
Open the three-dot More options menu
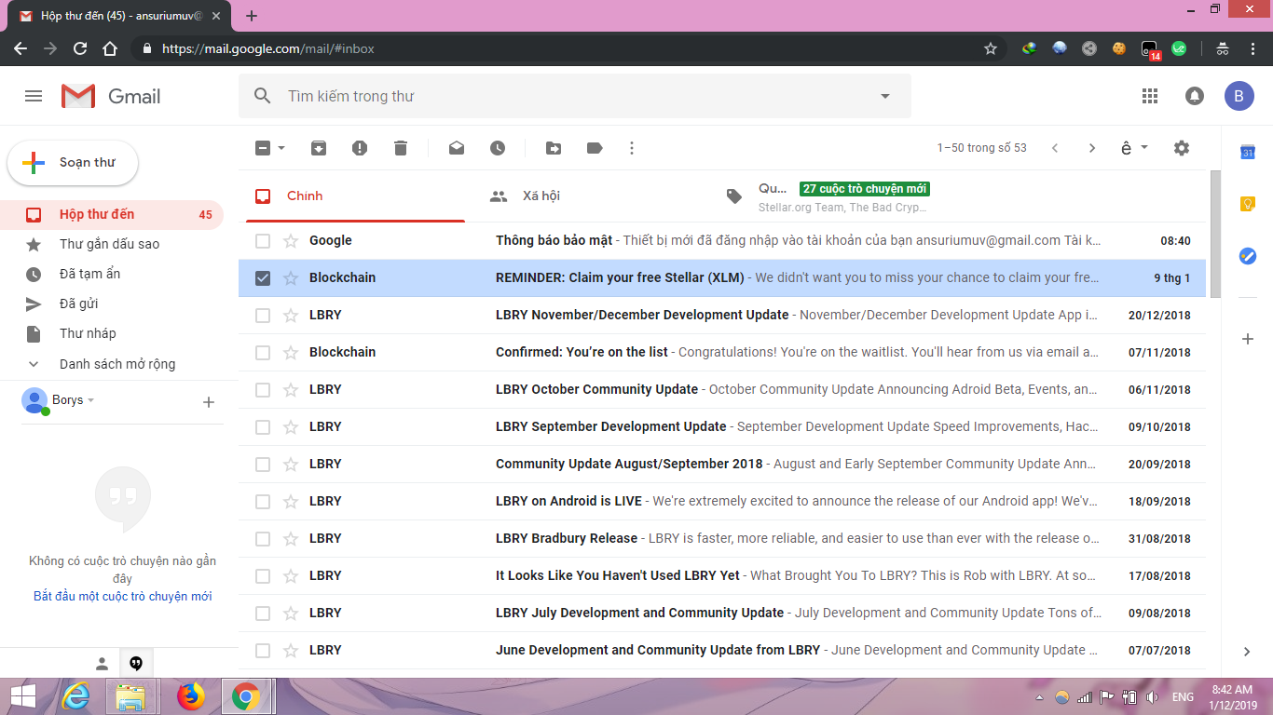click(632, 148)
